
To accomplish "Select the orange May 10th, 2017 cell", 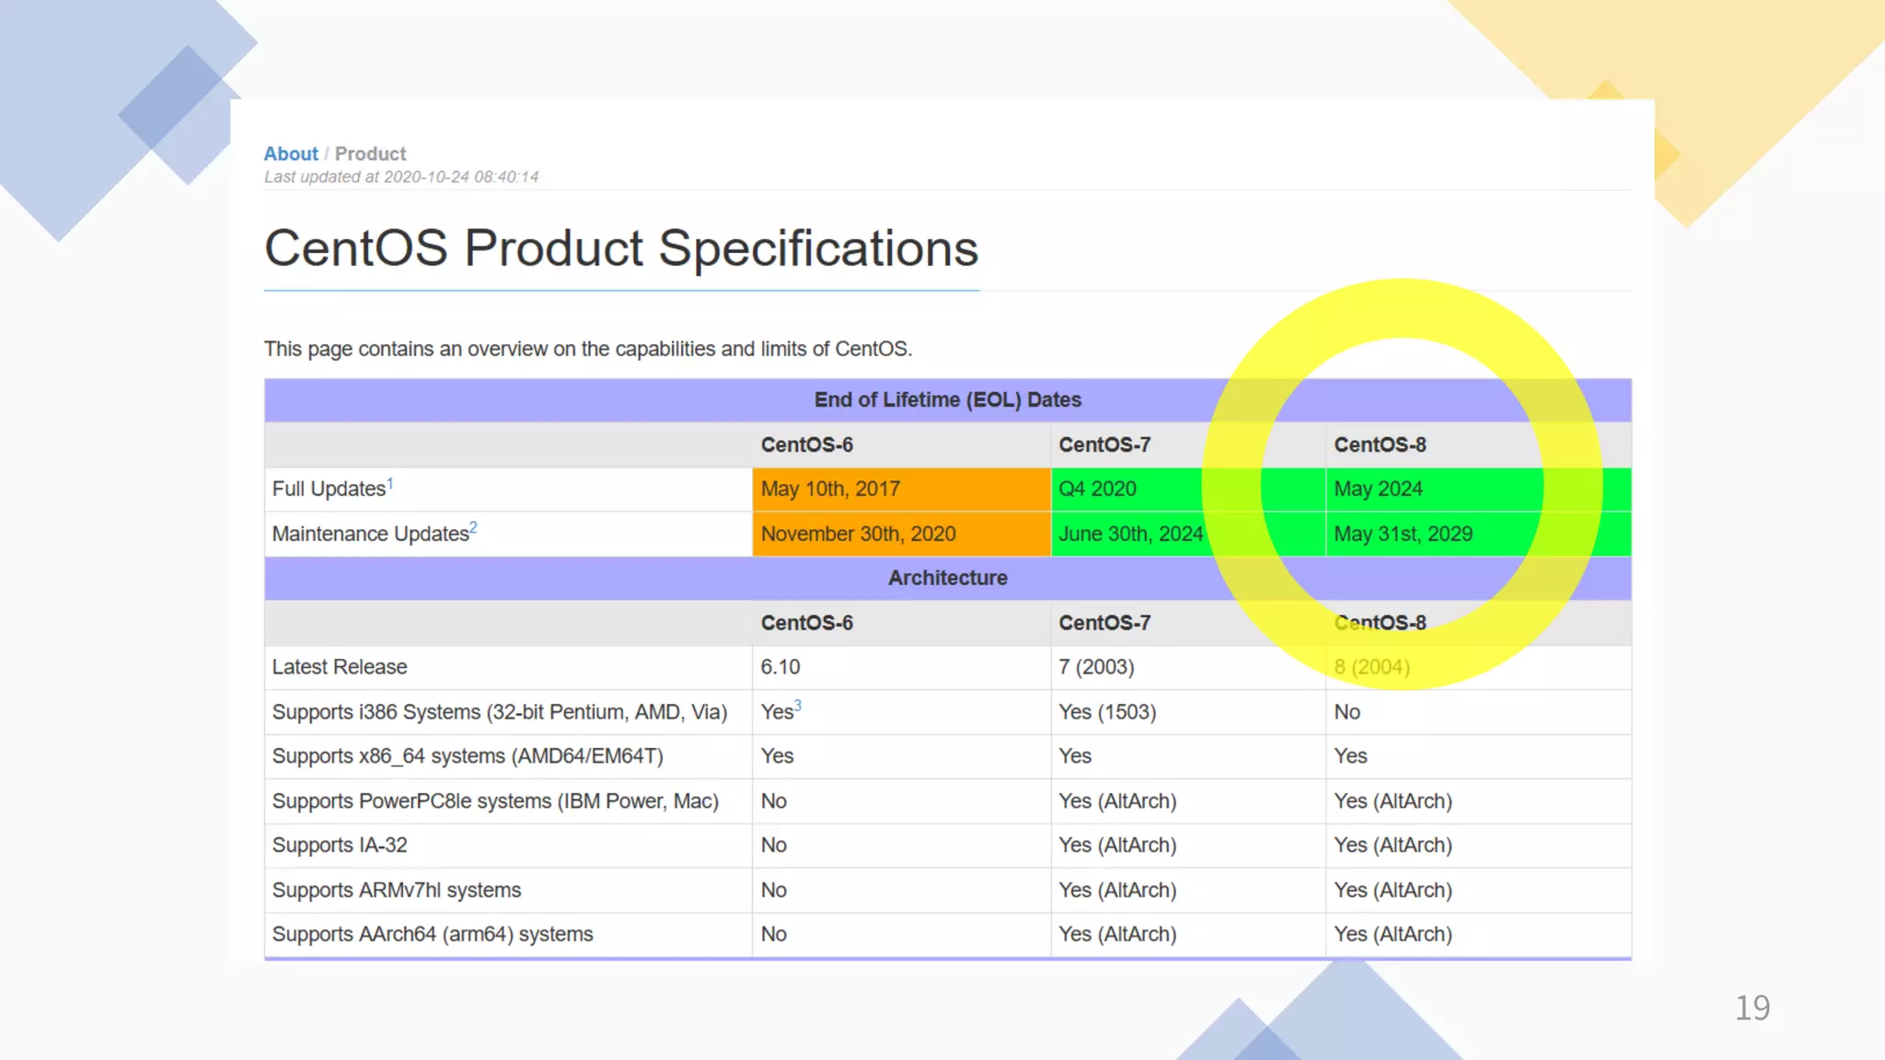I will click(x=829, y=490).
